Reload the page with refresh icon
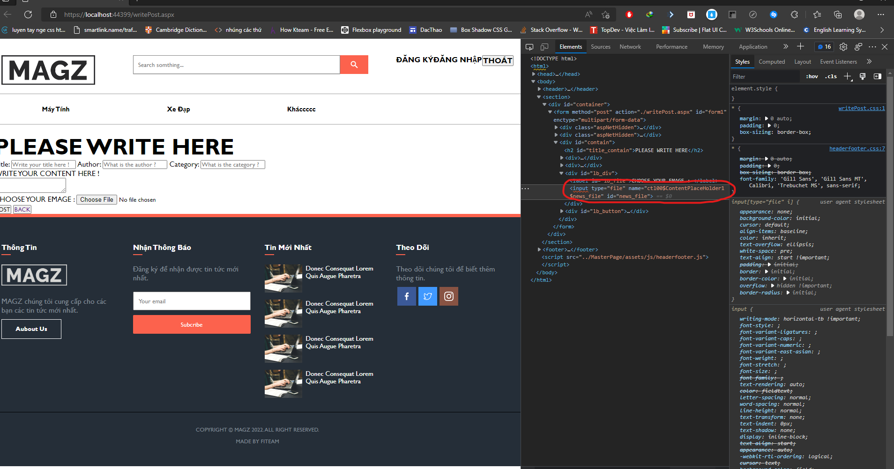 (x=28, y=15)
